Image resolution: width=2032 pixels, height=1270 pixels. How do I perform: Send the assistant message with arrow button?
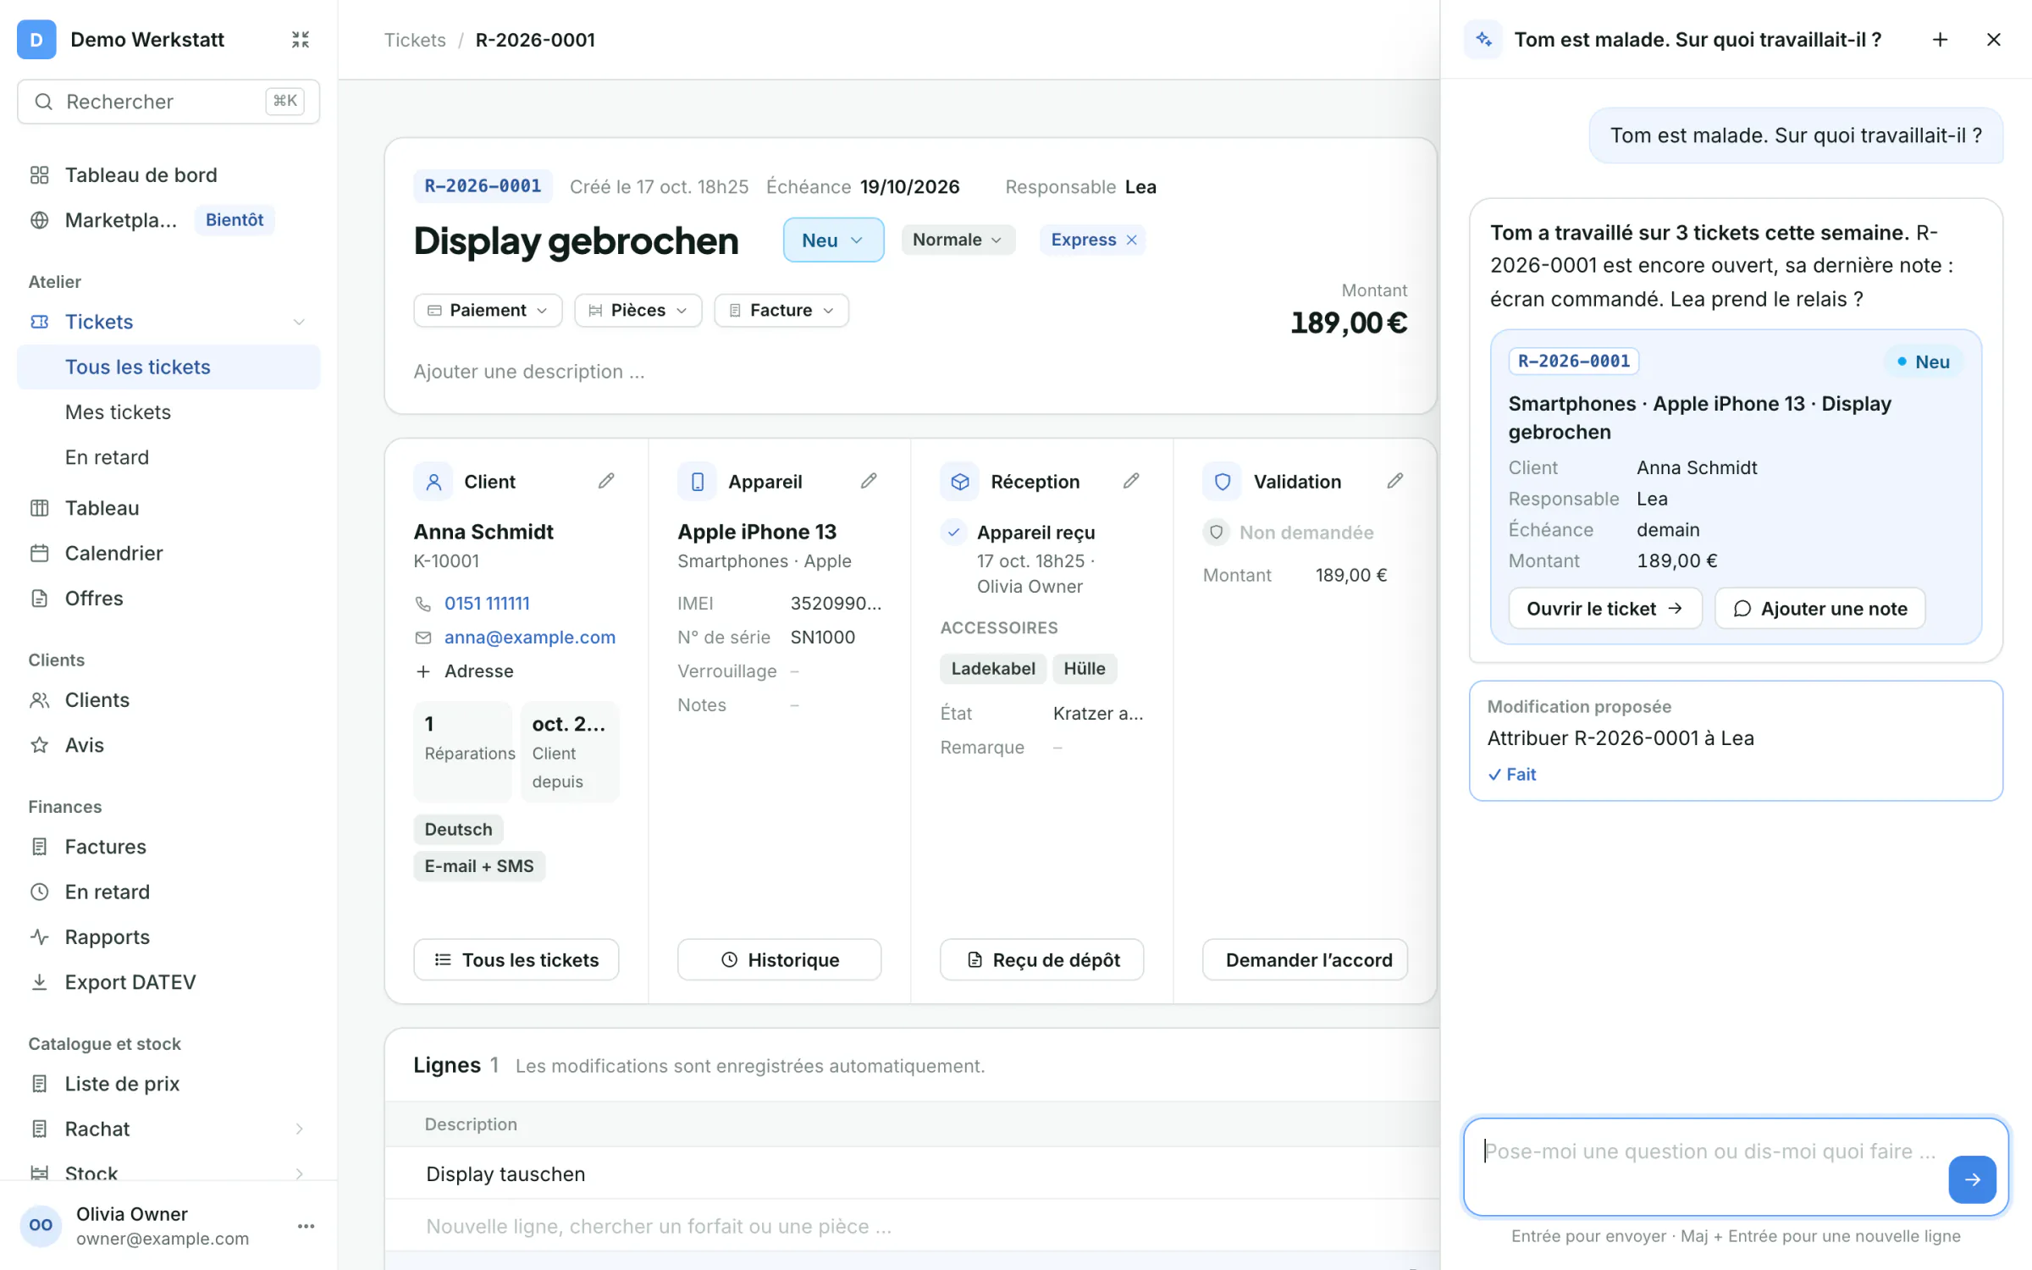1972,1179
